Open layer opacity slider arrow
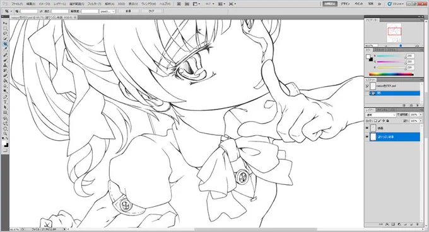The image size is (429, 232). pos(421,115)
